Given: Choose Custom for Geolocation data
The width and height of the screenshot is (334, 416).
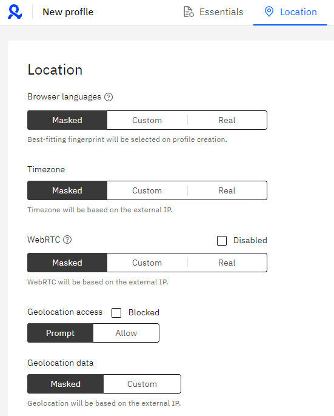Looking at the screenshot, I should point(142,384).
